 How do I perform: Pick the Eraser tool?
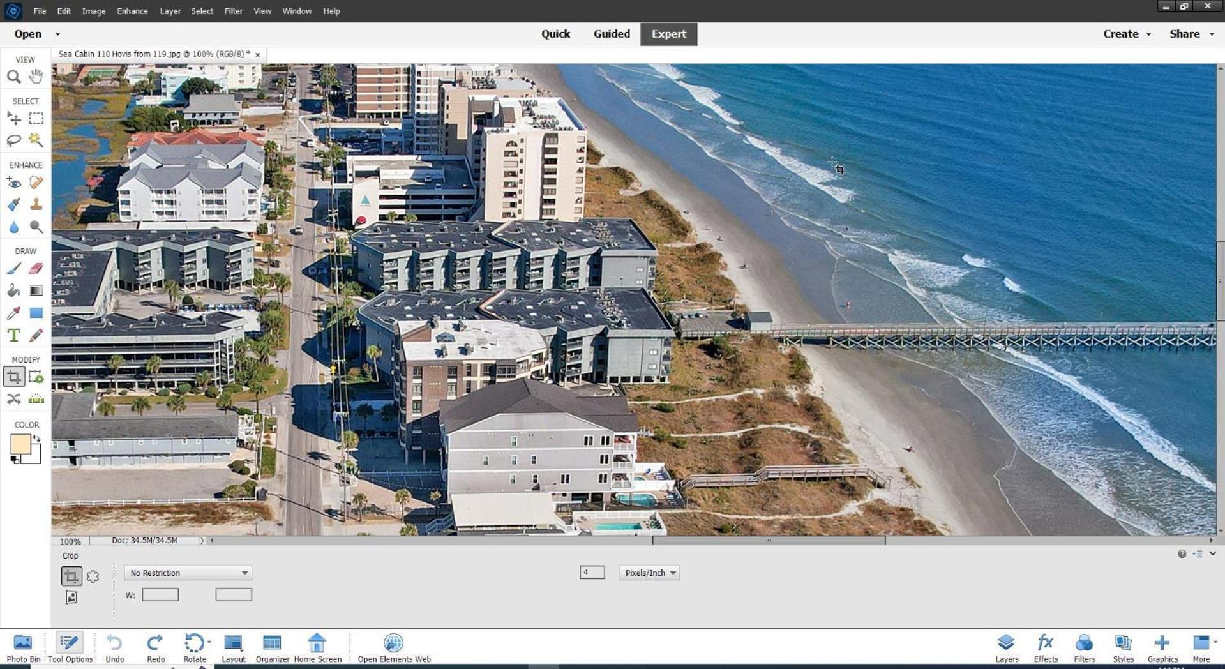click(x=36, y=269)
